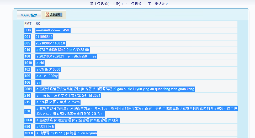Select the 20210317d2021 em y0chiy50 value
The height and width of the screenshot is (138, 255).
[66, 56]
